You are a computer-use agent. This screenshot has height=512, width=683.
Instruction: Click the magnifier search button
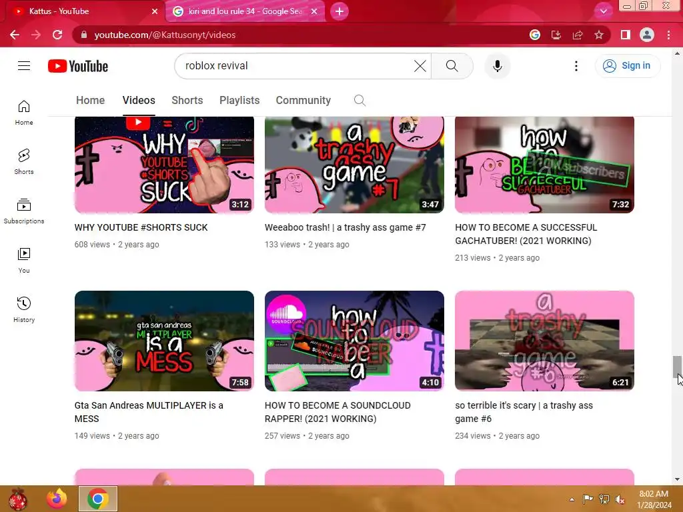[452, 66]
